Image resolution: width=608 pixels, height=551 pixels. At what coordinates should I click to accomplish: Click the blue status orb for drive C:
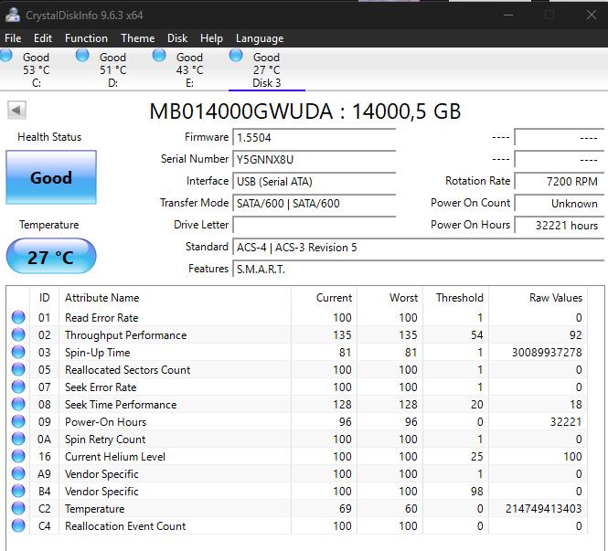pyautogui.click(x=6, y=56)
